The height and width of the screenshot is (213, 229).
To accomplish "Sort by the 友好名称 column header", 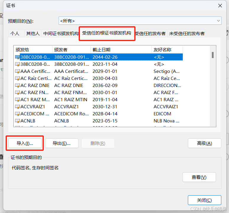I will coord(167,50).
